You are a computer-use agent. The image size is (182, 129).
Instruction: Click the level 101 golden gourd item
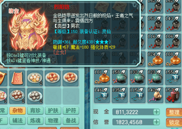point(102,77)
